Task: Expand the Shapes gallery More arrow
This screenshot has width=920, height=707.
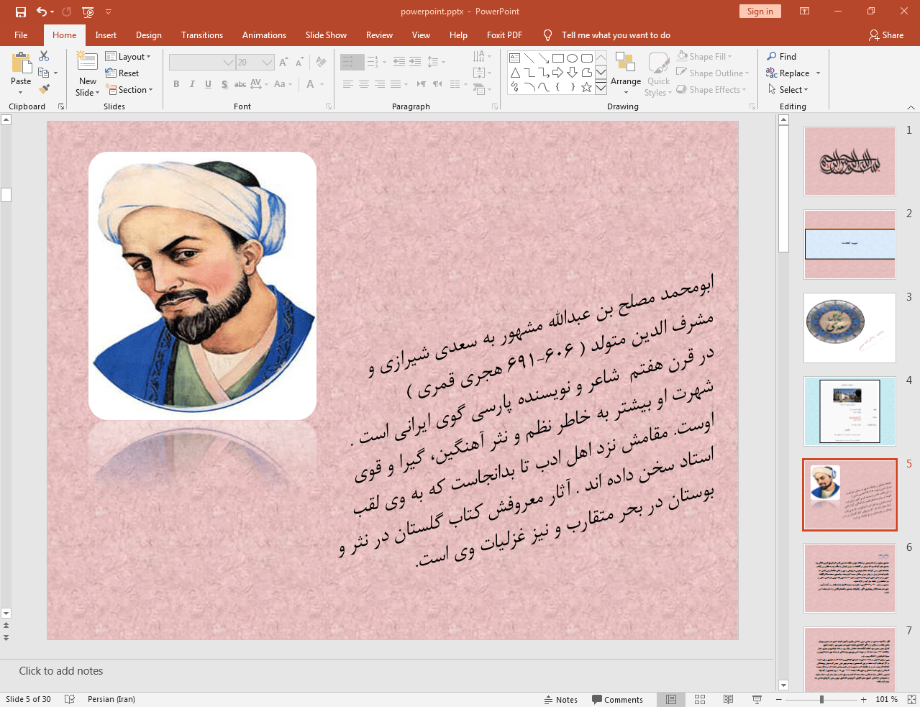Action: (601, 88)
